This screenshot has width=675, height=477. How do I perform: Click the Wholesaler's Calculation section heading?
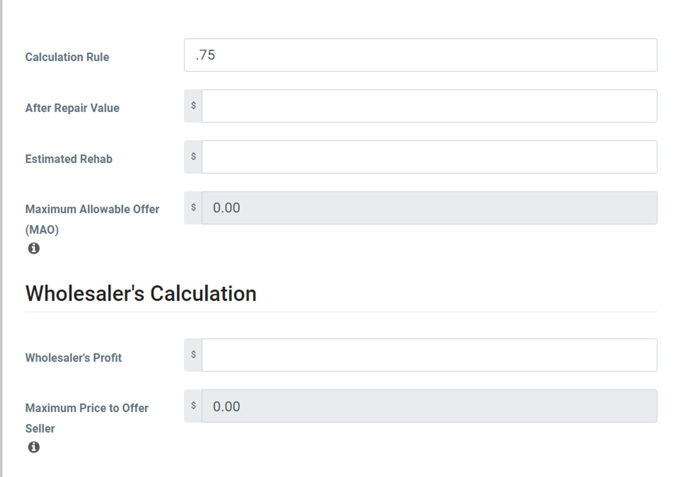tap(141, 294)
